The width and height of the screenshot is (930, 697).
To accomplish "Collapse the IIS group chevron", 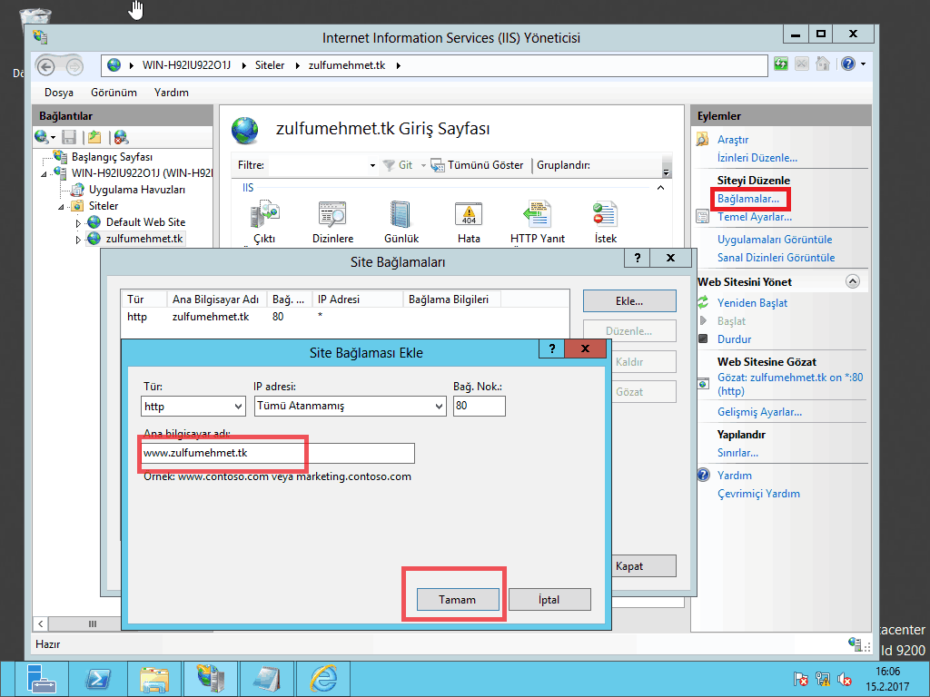I will click(661, 188).
